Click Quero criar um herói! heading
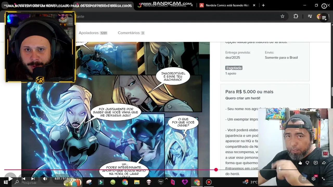 coord(243,98)
